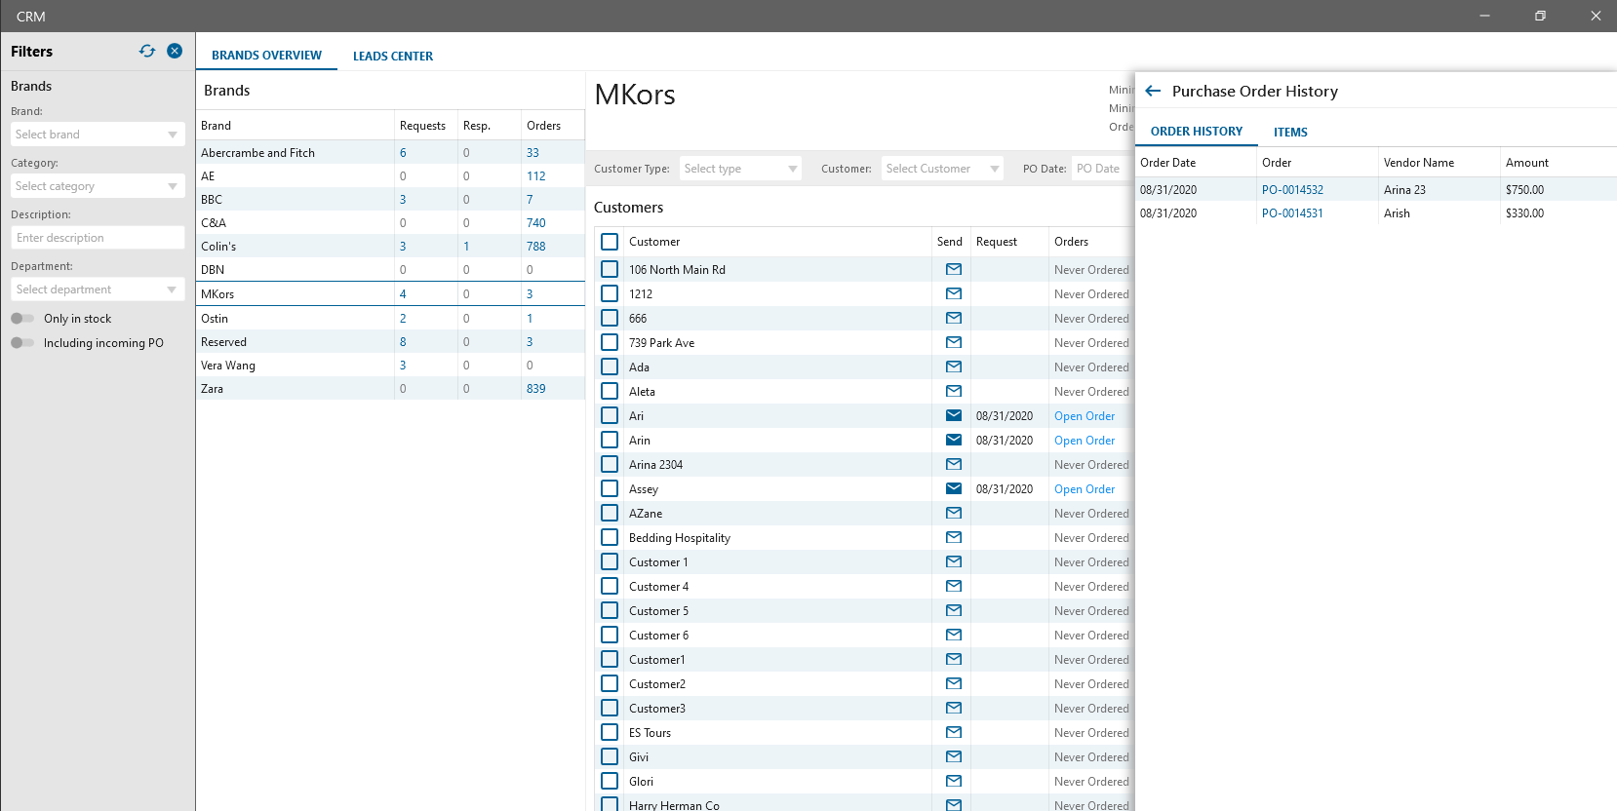The height and width of the screenshot is (811, 1617).
Task: Click the send icon for Glori
Action: pyautogui.click(x=954, y=781)
